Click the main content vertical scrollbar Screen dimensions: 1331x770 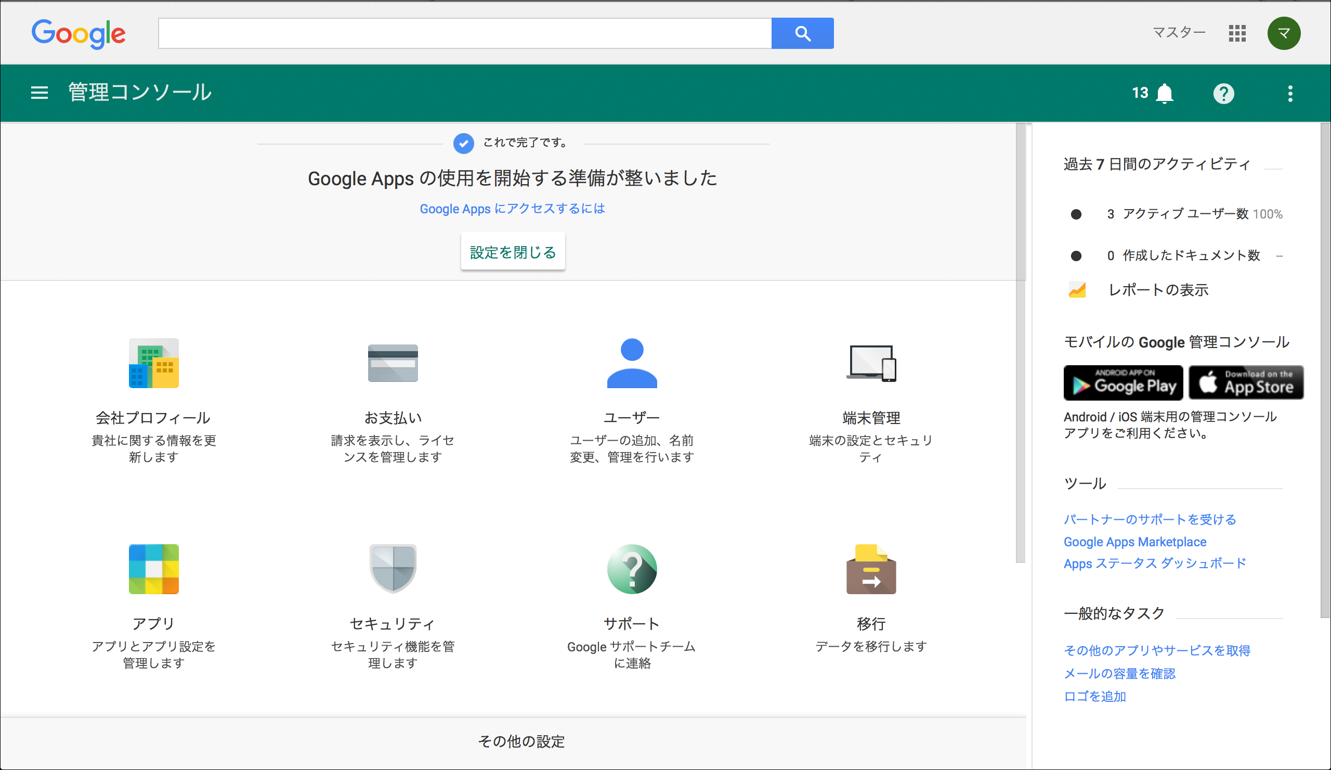tap(1021, 343)
